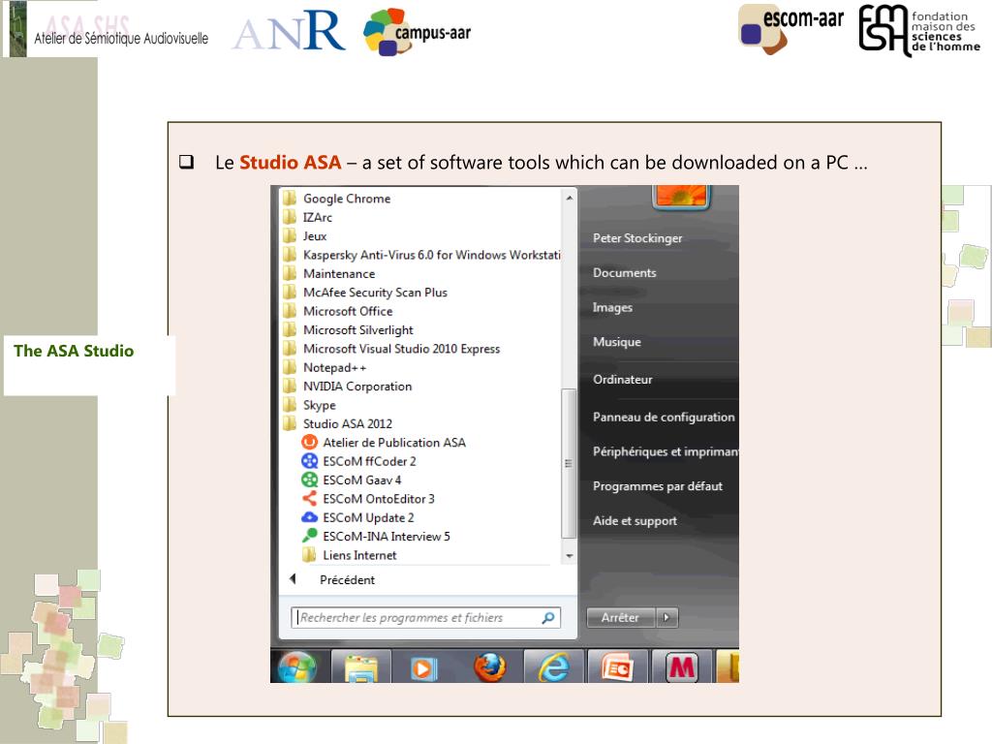Click the search magnifier icon
The width and height of the screenshot is (992, 744).
point(548,617)
